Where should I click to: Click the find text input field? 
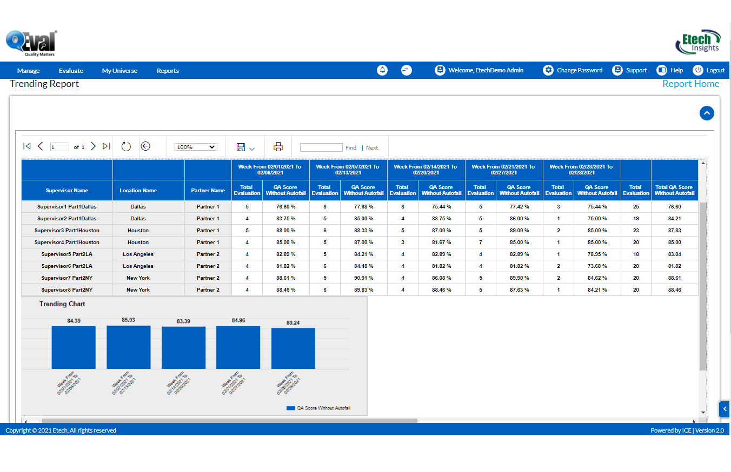coord(321,147)
